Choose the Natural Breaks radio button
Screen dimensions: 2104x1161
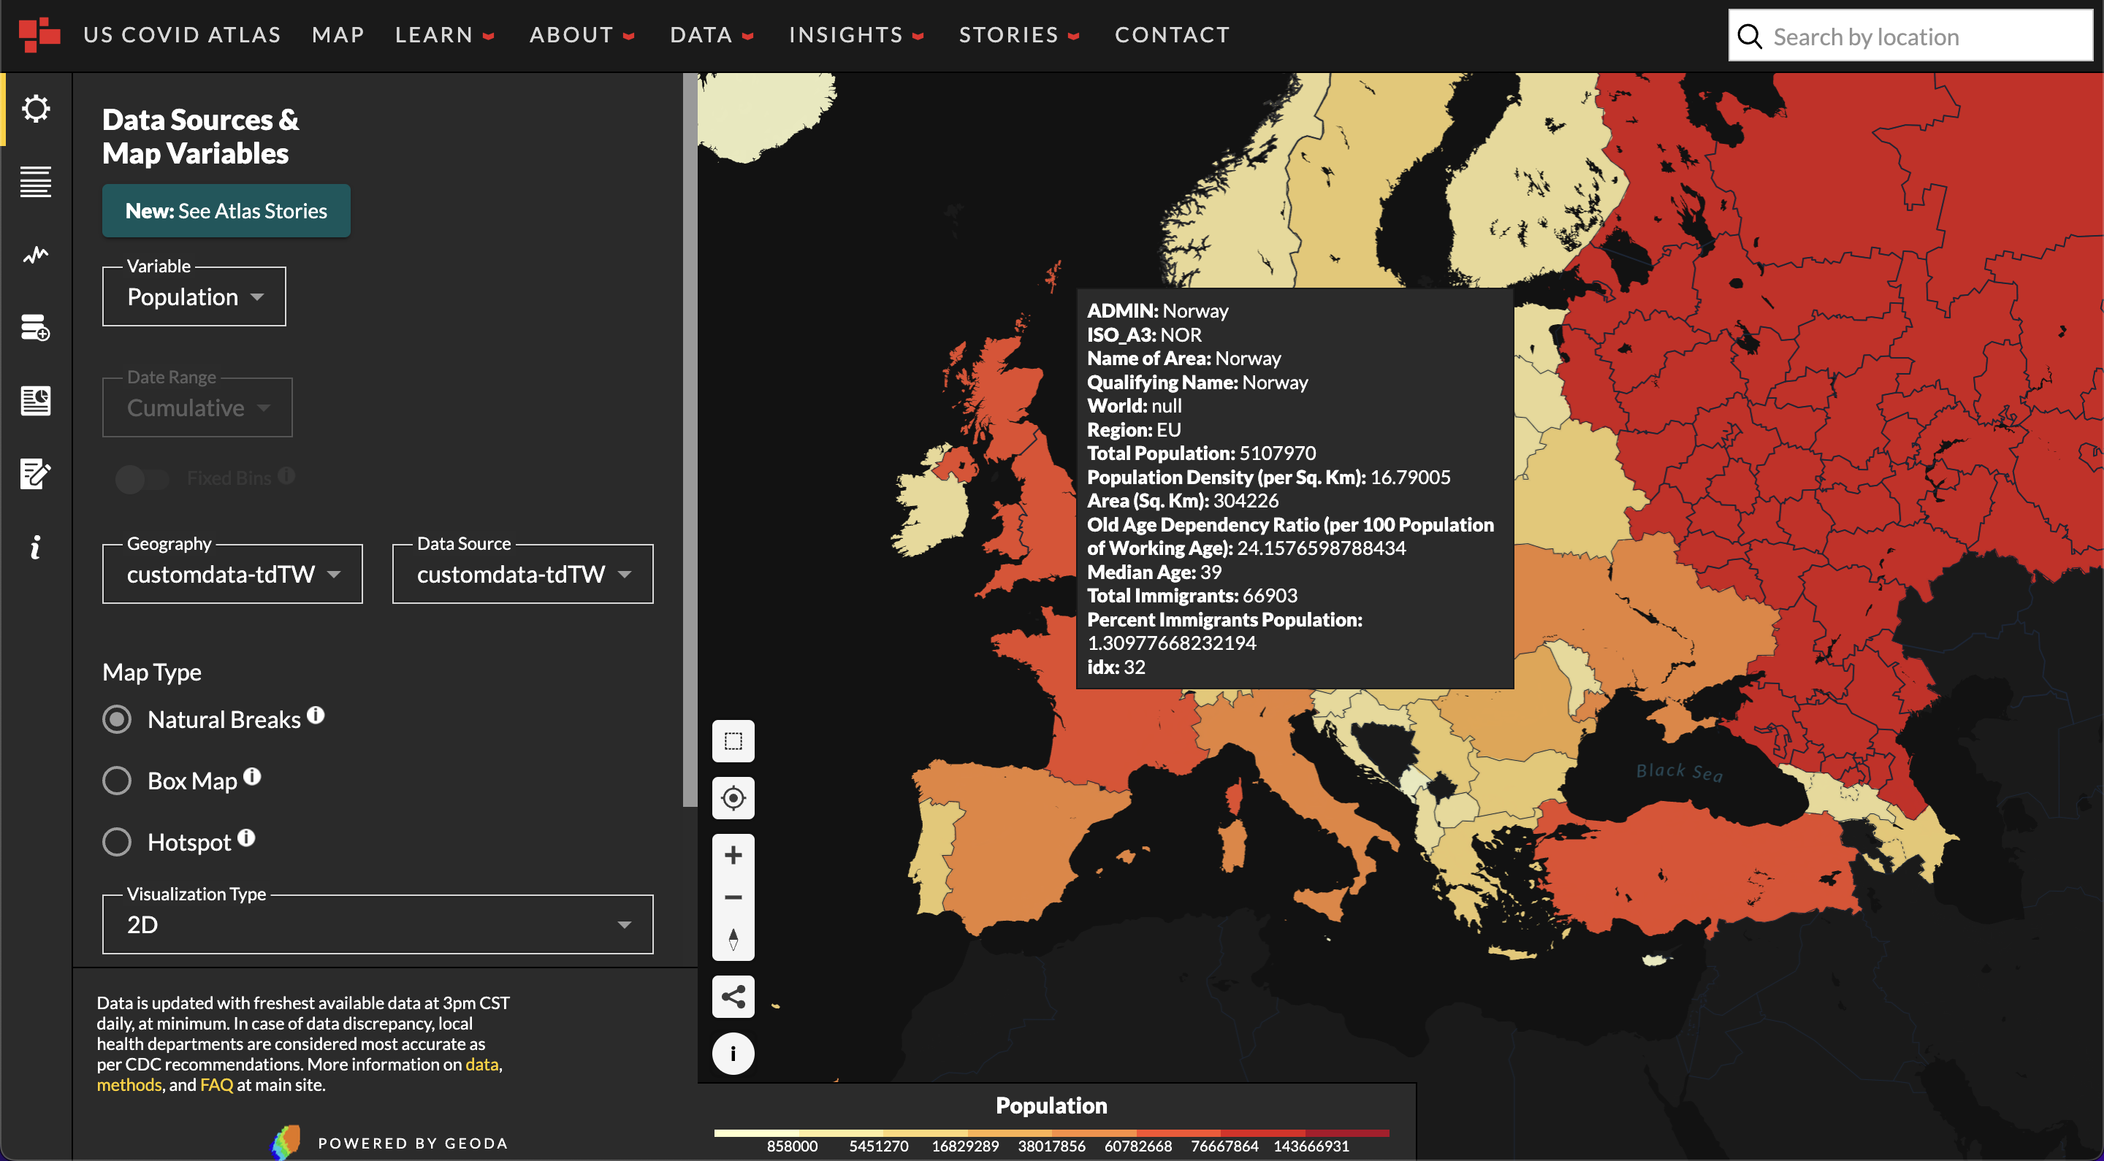point(117,719)
